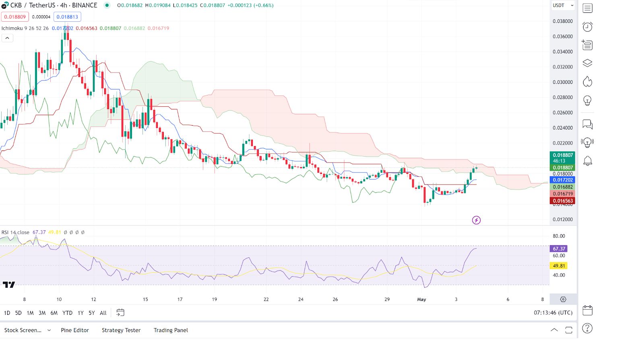Viewport: 644px width, 341px height.
Task: Open the Help question mark icon
Action: [588, 329]
